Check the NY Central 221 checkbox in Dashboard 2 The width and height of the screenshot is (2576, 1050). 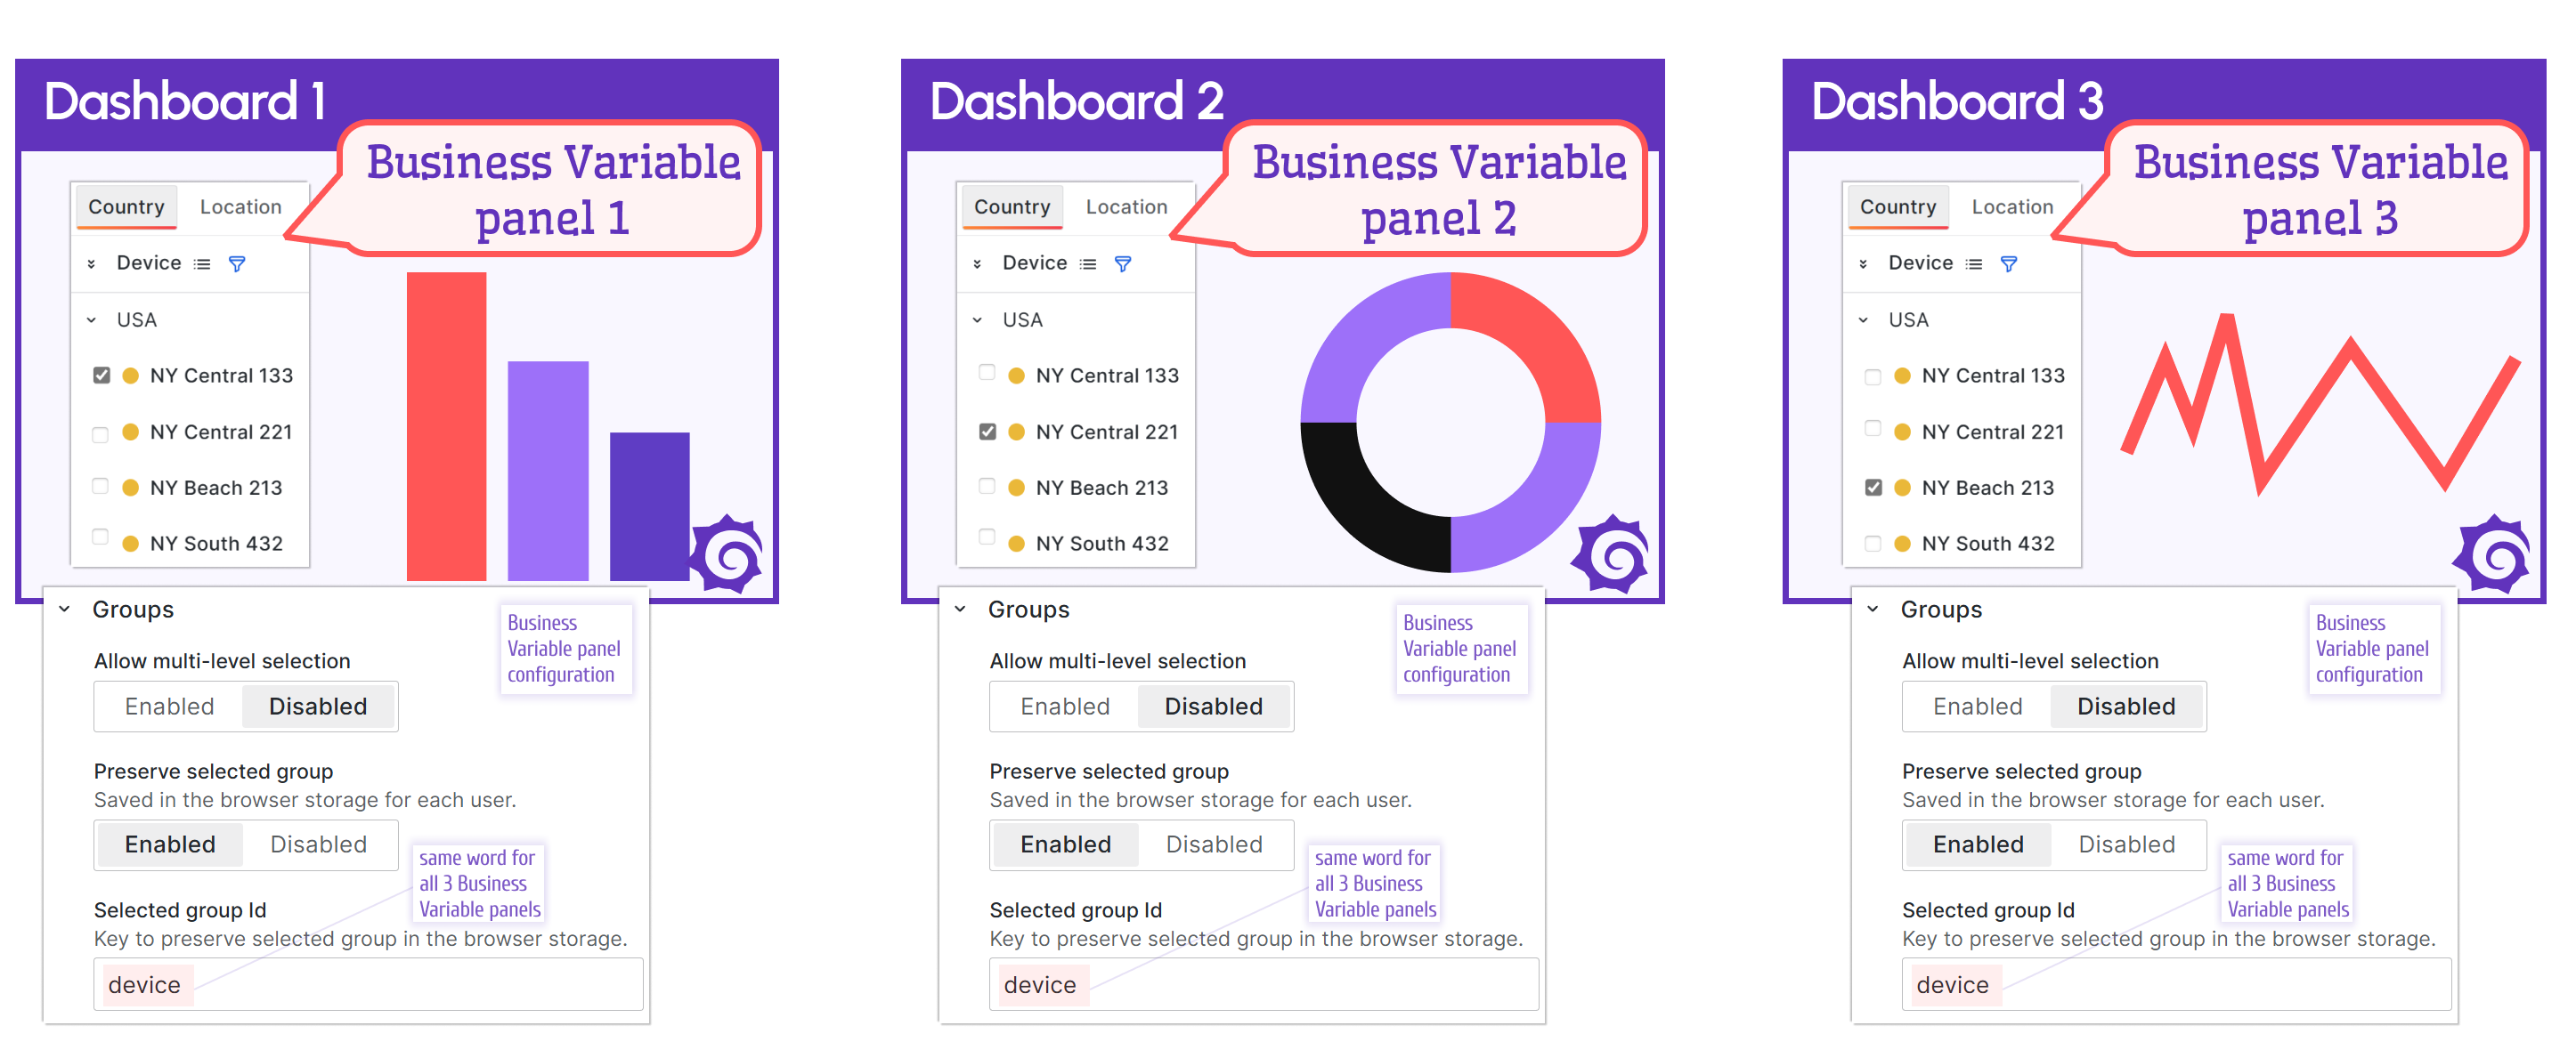click(987, 432)
